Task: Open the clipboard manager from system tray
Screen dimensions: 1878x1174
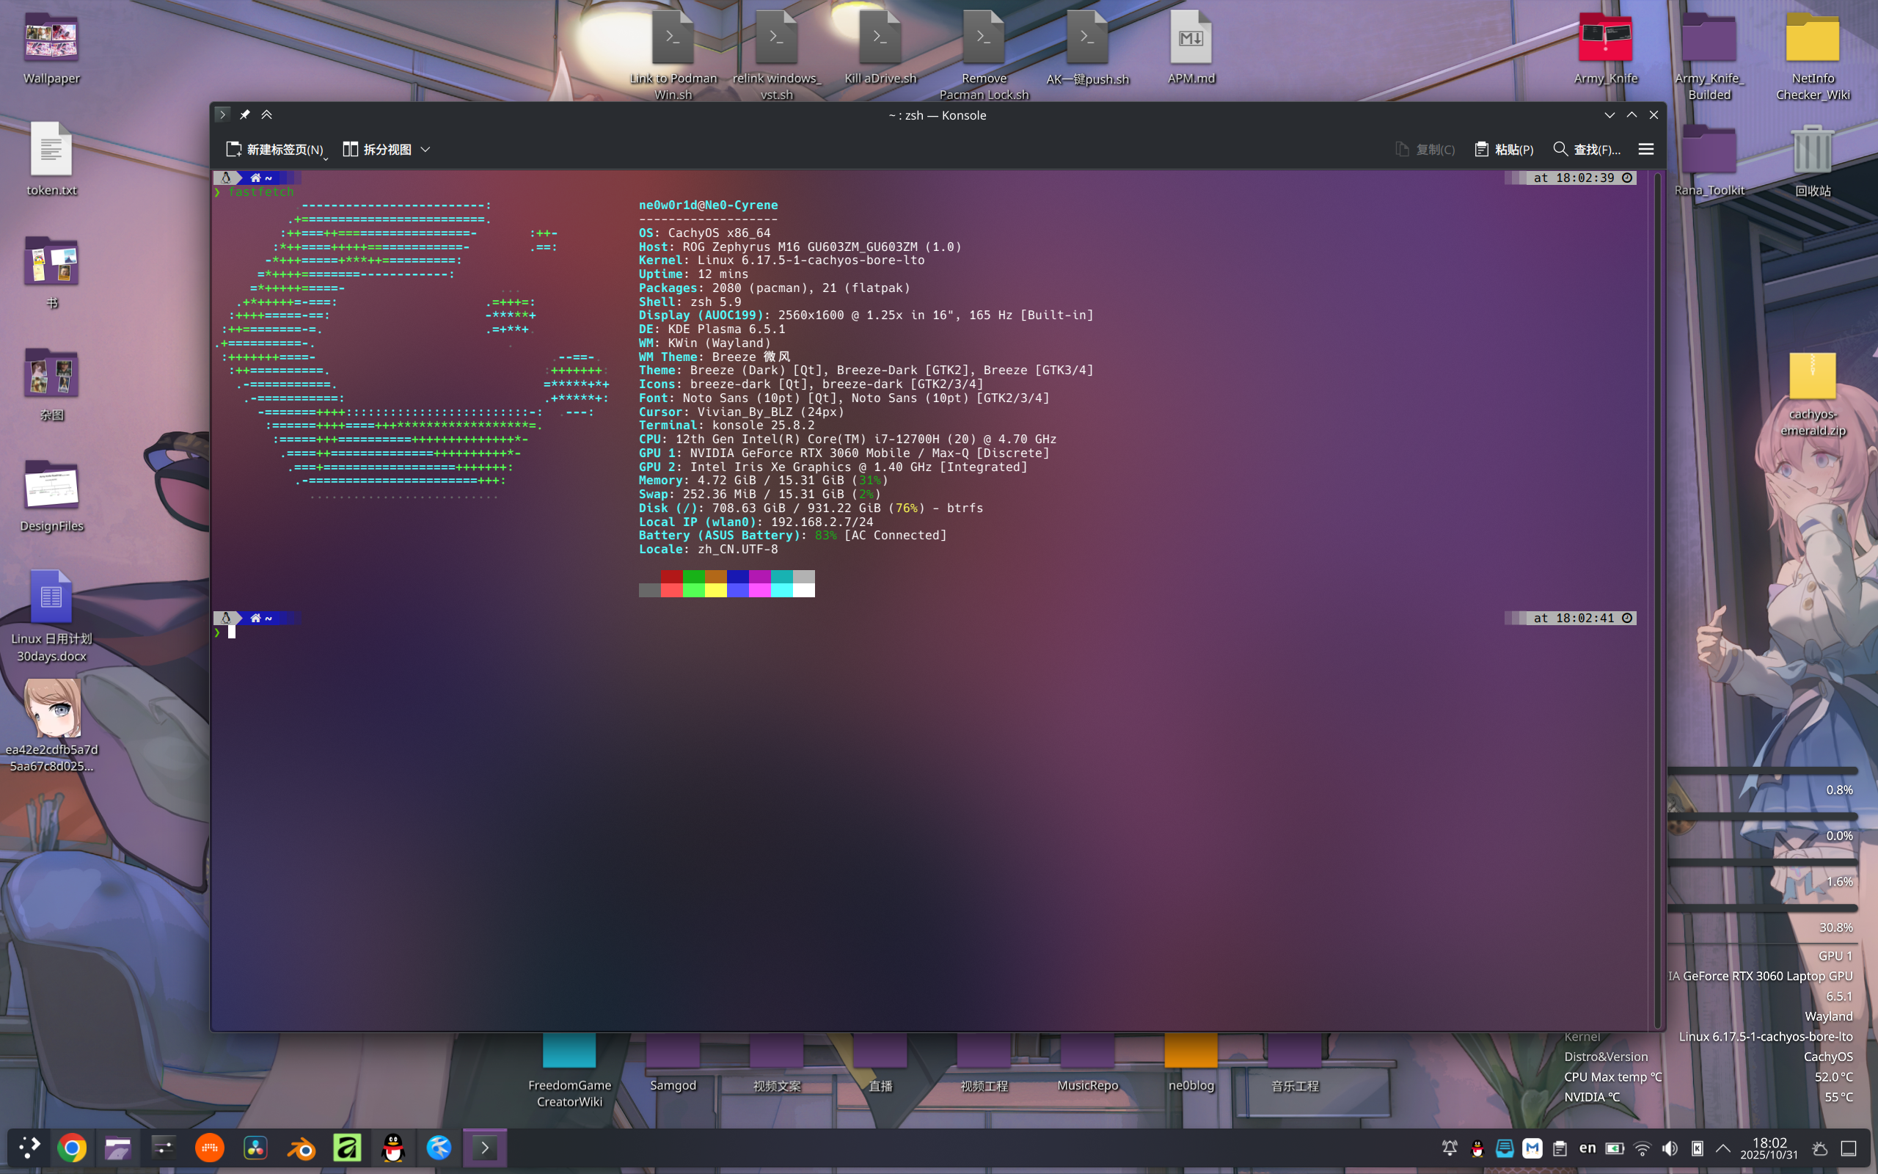Action: coord(1559,1148)
